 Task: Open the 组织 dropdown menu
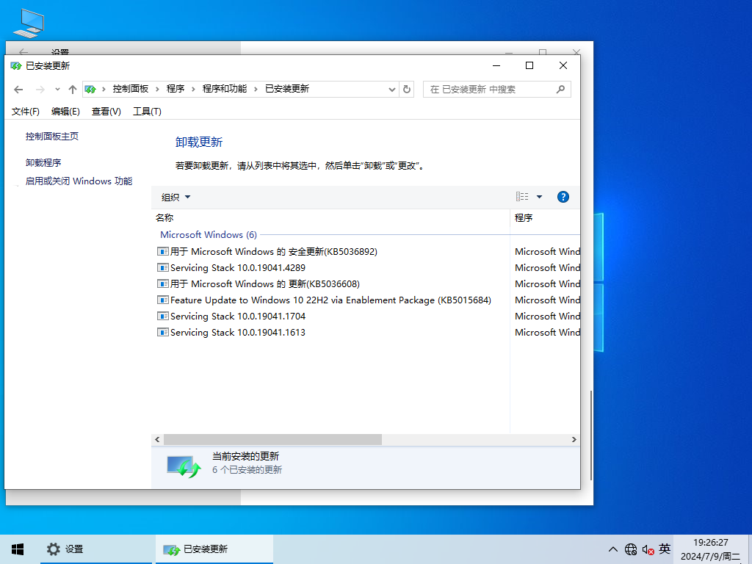point(175,197)
